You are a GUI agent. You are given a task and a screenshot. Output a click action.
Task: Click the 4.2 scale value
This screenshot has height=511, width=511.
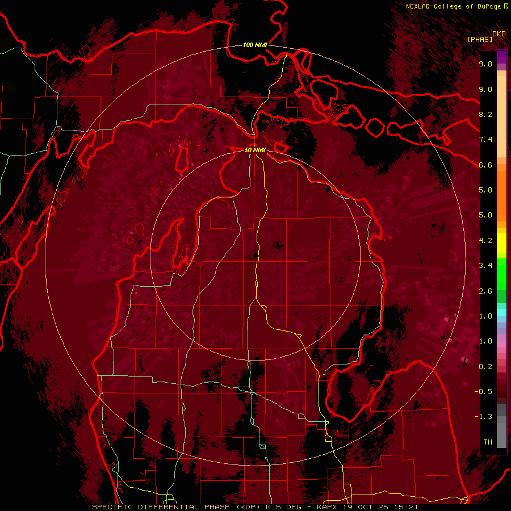[x=485, y=241]
